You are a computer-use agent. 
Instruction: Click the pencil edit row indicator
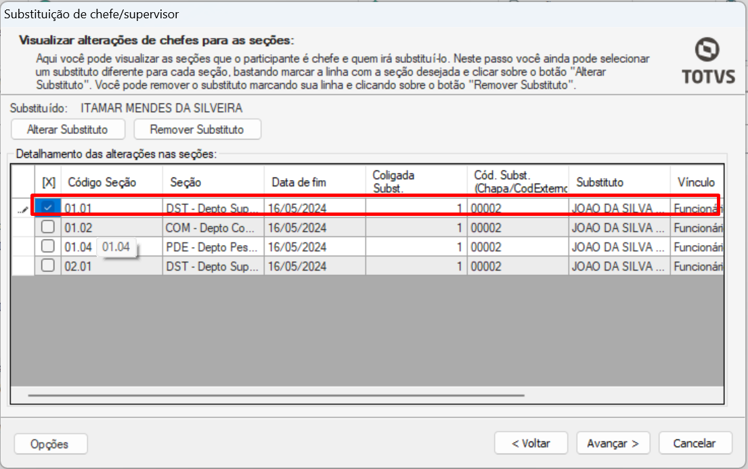(x=23, y=209)
